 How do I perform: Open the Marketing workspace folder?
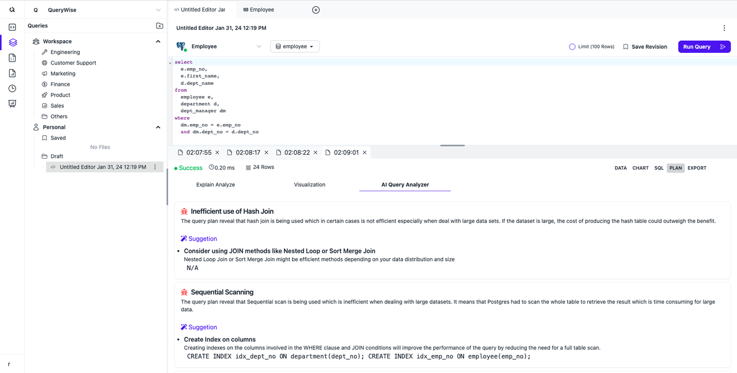tap(63, 74)
